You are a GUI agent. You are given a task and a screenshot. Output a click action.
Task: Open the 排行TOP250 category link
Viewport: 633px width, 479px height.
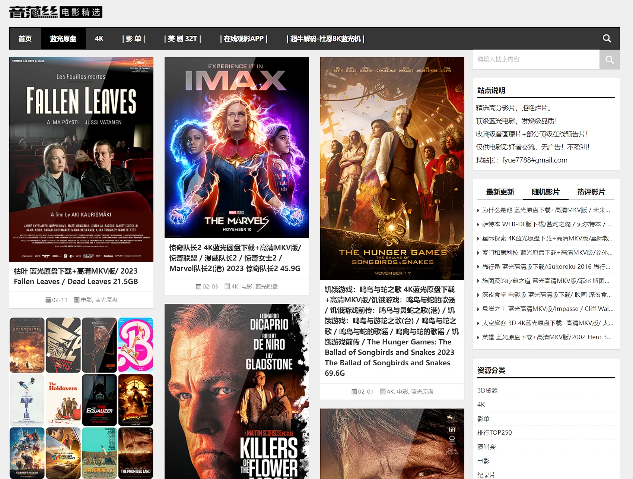(x=494, y=432)
